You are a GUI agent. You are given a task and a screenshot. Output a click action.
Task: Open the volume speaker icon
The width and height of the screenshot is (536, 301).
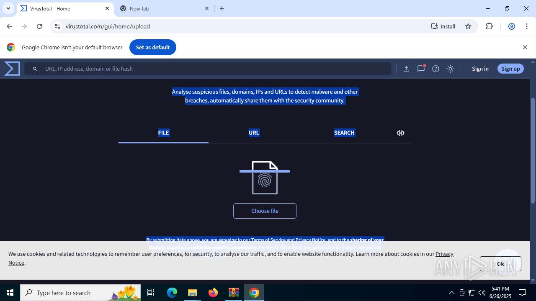(482, 293)
